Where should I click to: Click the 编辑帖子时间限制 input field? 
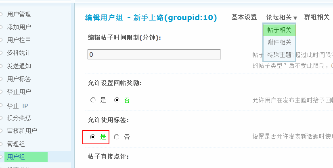(x=154, y=54)
